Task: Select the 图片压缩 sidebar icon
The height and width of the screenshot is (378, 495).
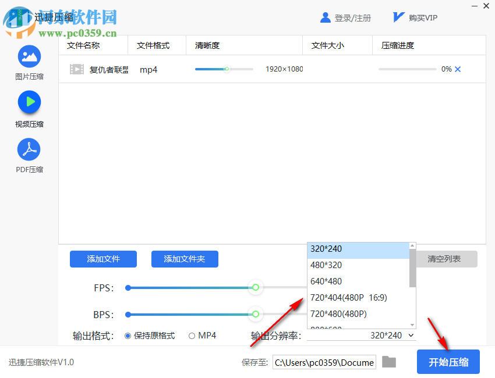Action: pos(29,56)
